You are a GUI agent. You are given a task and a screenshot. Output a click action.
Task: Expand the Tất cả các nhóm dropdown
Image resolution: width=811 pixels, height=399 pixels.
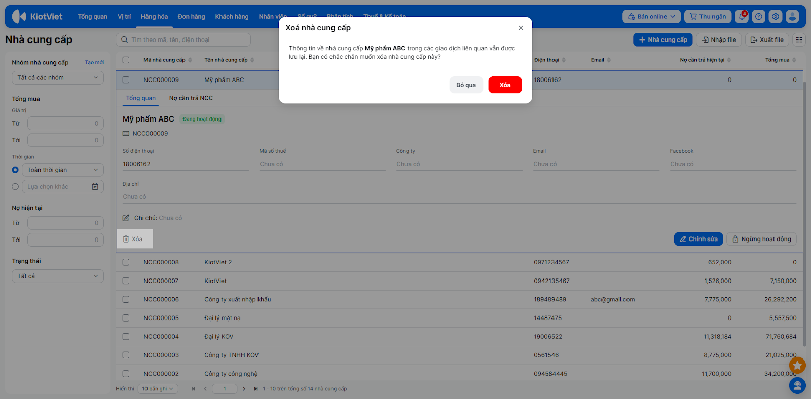[x=58, y=78]
